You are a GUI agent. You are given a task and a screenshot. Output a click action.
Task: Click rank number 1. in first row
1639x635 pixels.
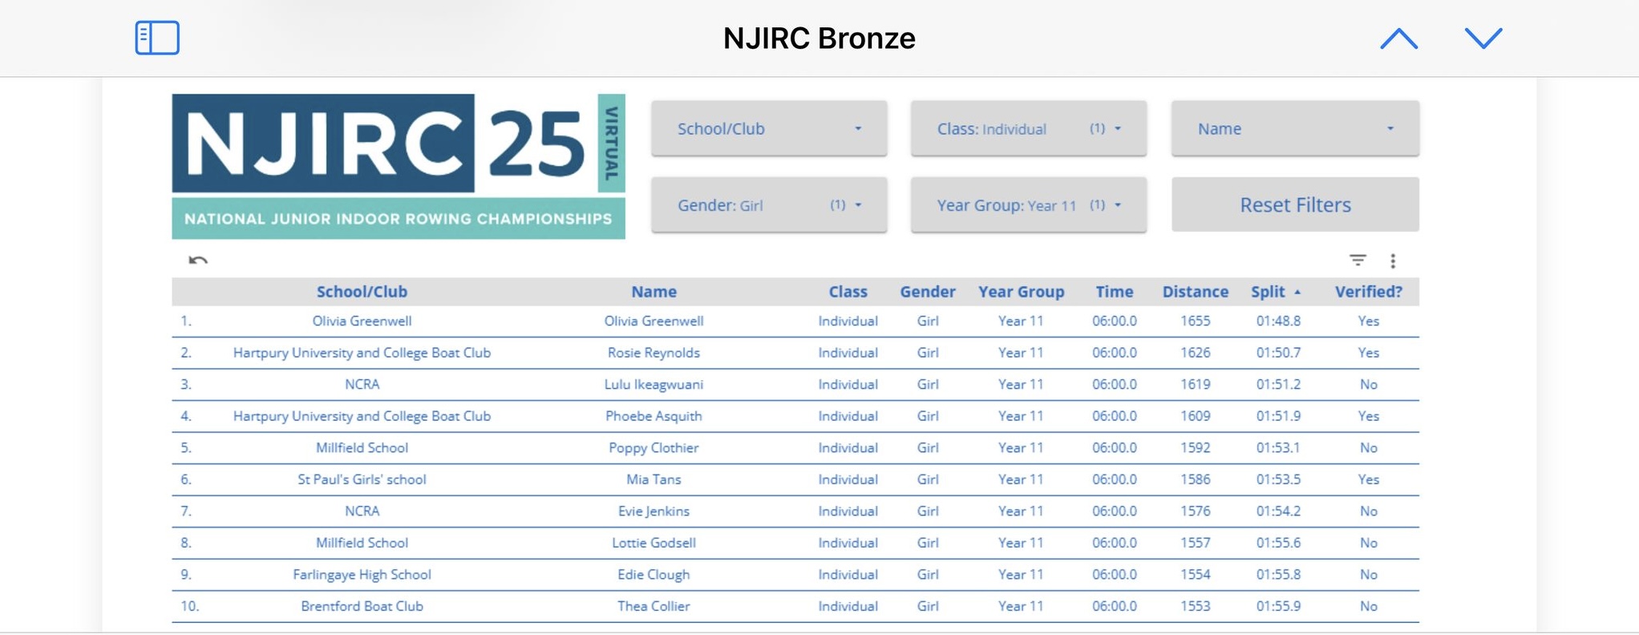pos(186,321)
